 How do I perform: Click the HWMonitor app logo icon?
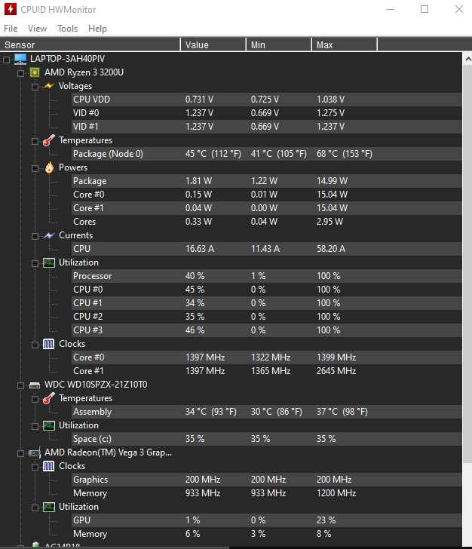[x=10, y=10]
